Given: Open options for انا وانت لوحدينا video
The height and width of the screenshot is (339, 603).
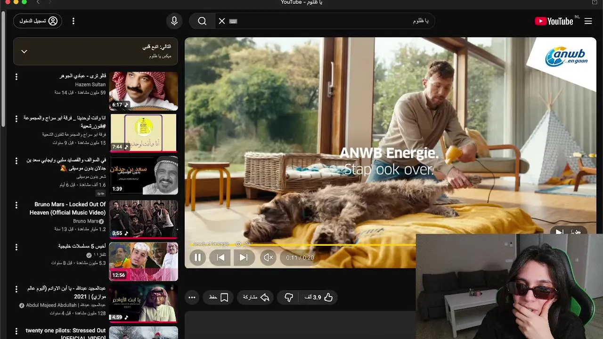Looking at the screenshot, I should pyautogui.click(x=16, y=119).
